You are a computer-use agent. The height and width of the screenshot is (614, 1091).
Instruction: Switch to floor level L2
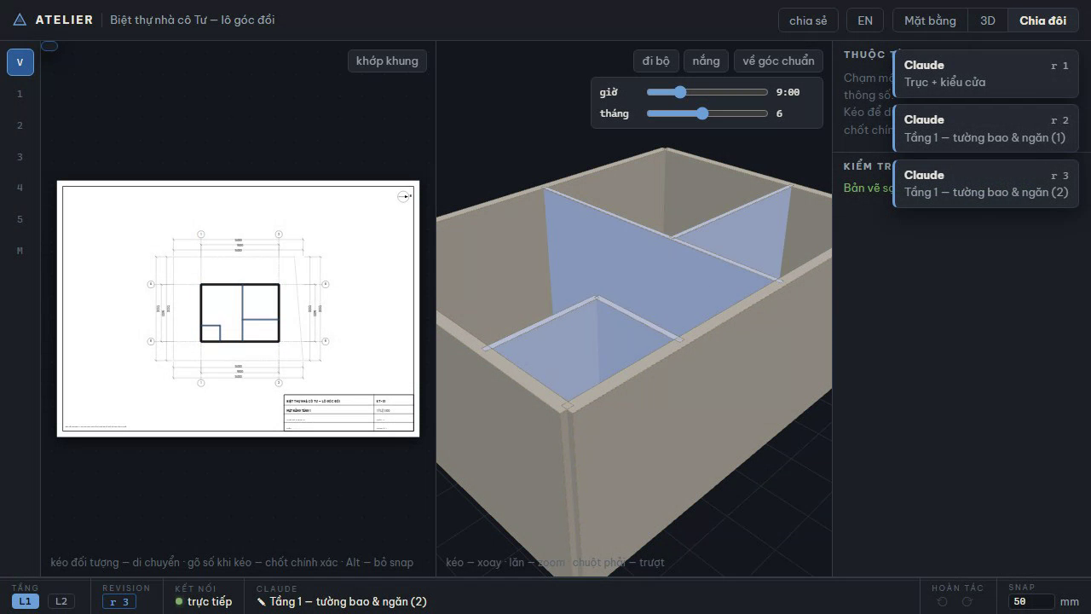coord(61,601)
